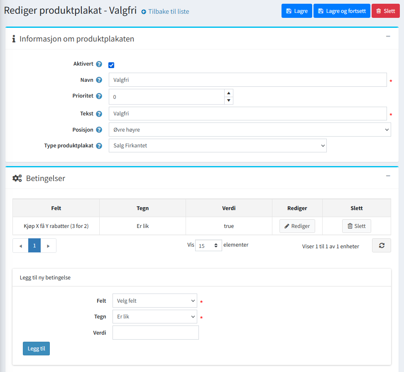Screen dimensions: 404x372
Task: Increase the Prioritet value by one
Action: tap(228, 93)
